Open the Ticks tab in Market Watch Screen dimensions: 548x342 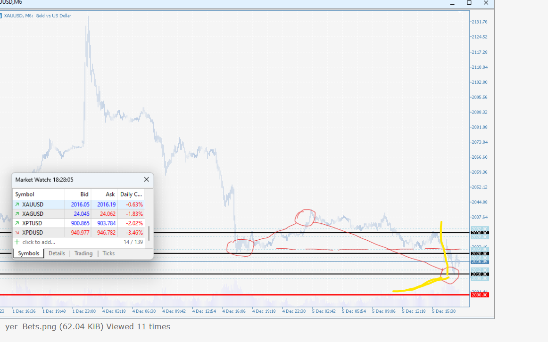coord(108,253)
